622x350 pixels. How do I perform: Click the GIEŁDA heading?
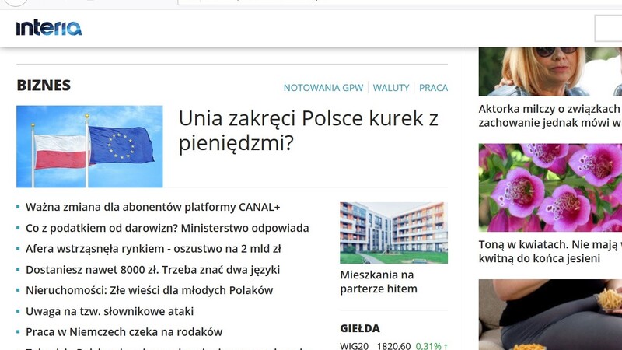[x=360, y=328]
